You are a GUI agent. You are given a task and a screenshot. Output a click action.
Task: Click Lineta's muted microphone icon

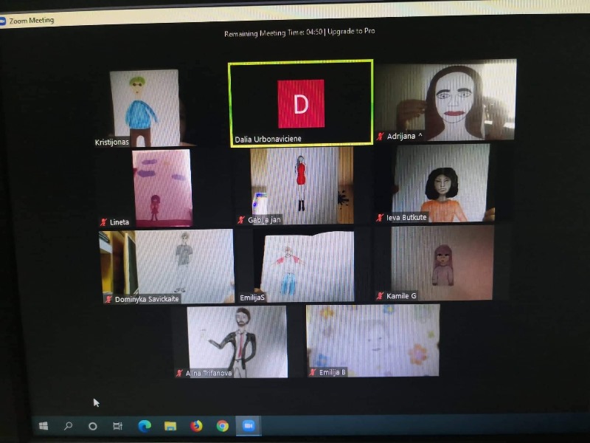click(103, 222)
